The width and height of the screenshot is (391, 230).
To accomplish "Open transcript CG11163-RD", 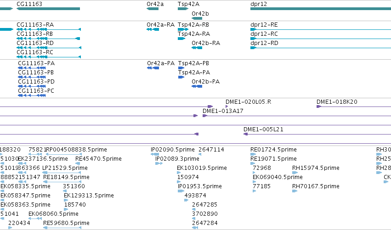I will pyautogui.click(x=35, y=43).
